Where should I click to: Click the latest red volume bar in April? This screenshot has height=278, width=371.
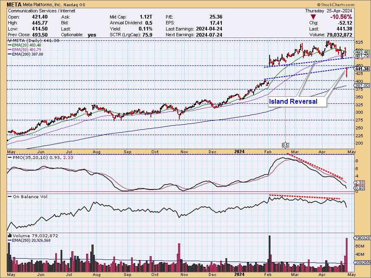click(347, 255)
